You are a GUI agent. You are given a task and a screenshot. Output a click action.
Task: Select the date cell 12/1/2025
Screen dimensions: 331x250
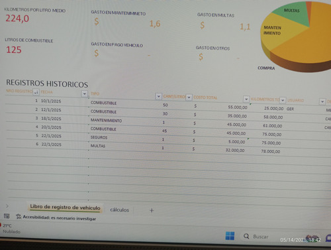[51, 110]
